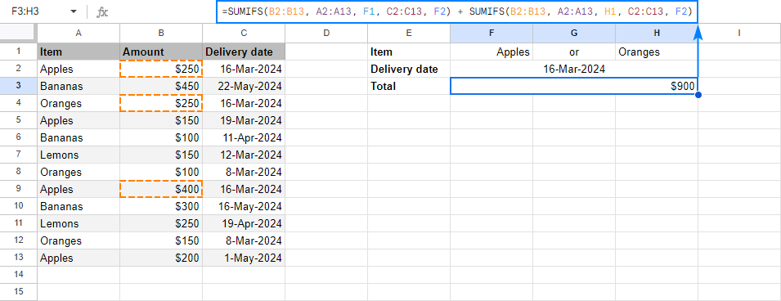
Task: Select the 19-Apr-2024 date cell
Action: pyautogui.click(x=244, y=224)
